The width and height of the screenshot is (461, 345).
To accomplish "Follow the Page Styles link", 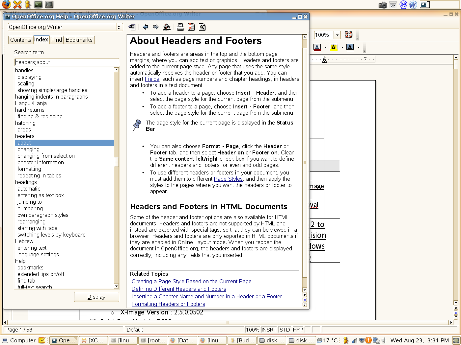I will point(228,179).
